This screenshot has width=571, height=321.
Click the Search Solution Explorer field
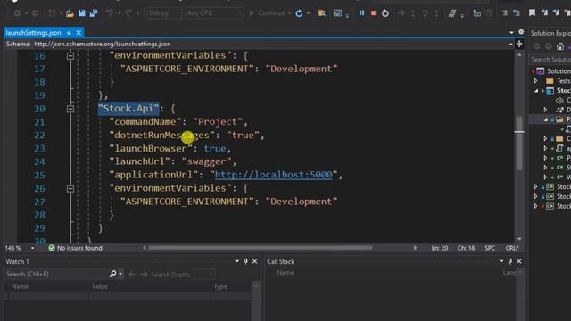(550, 60)
